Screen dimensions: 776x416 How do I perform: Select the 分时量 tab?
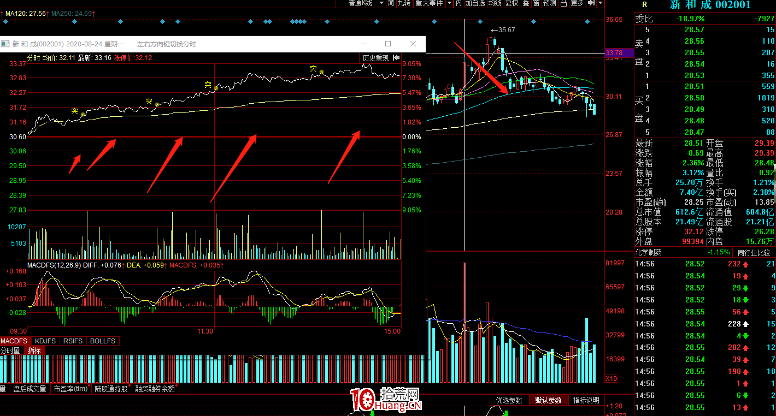click(10, 350)
